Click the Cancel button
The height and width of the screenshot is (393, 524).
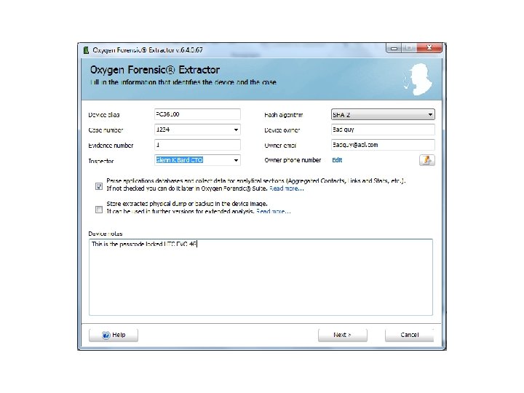[x=409, y=335]
